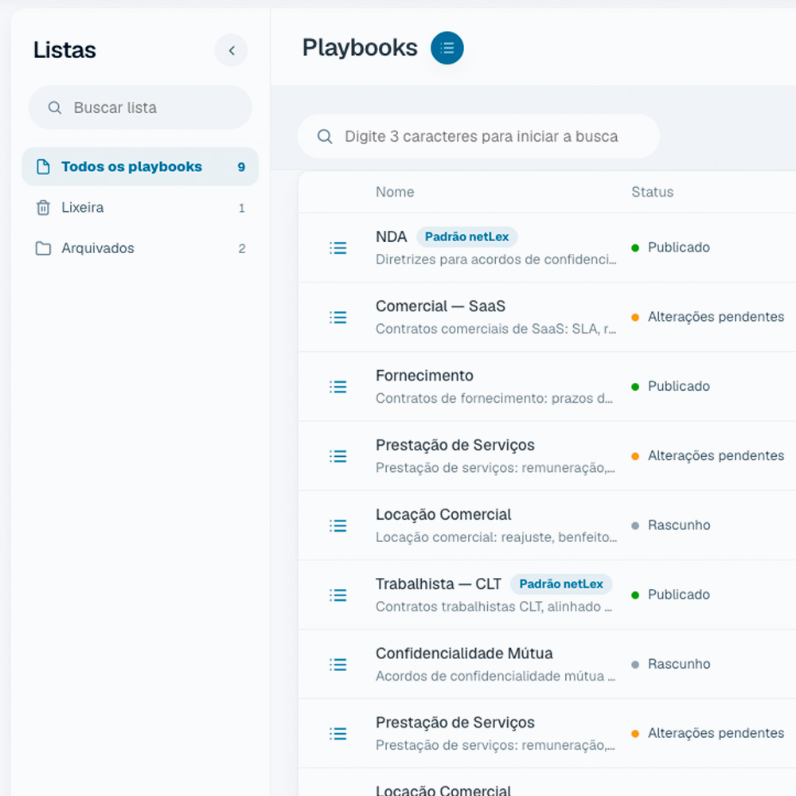
Task: Click the list icon of Trabalhista — CLT row
Action: [x=338, y=595]
